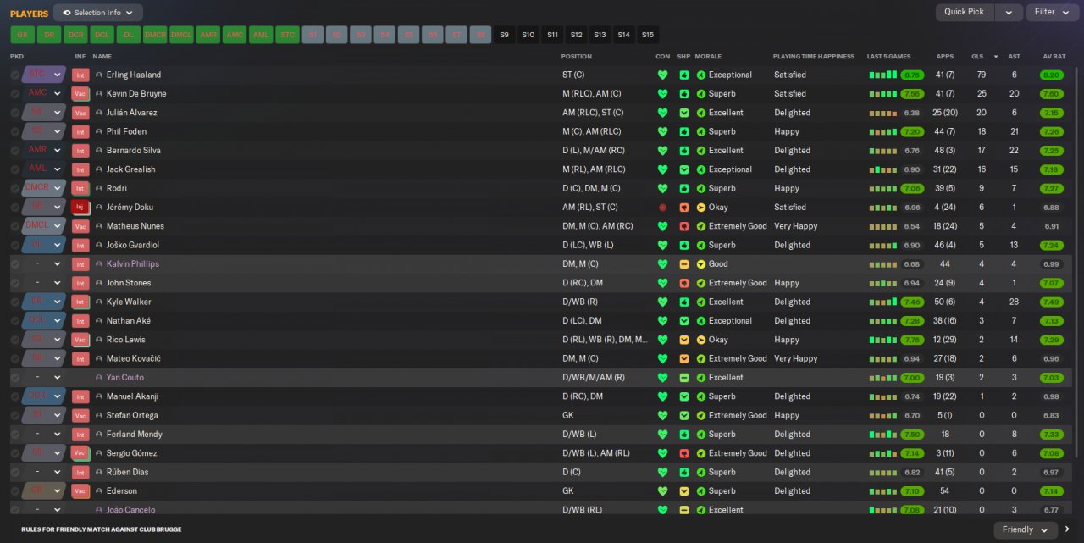Click Matheus Nunes's red sharpness icon
1084x543 pixels.
tap(684, 226)
